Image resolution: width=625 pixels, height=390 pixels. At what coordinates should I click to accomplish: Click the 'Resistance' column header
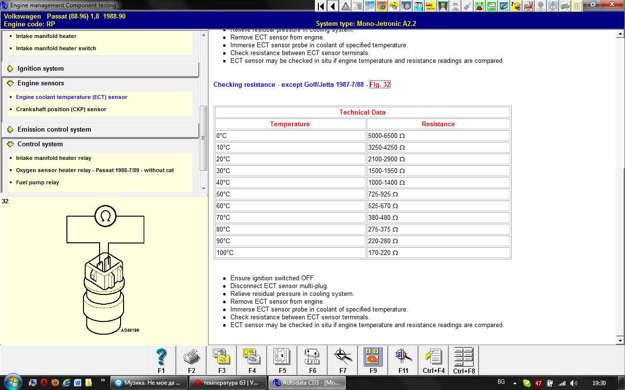click(x=438, y=124)
